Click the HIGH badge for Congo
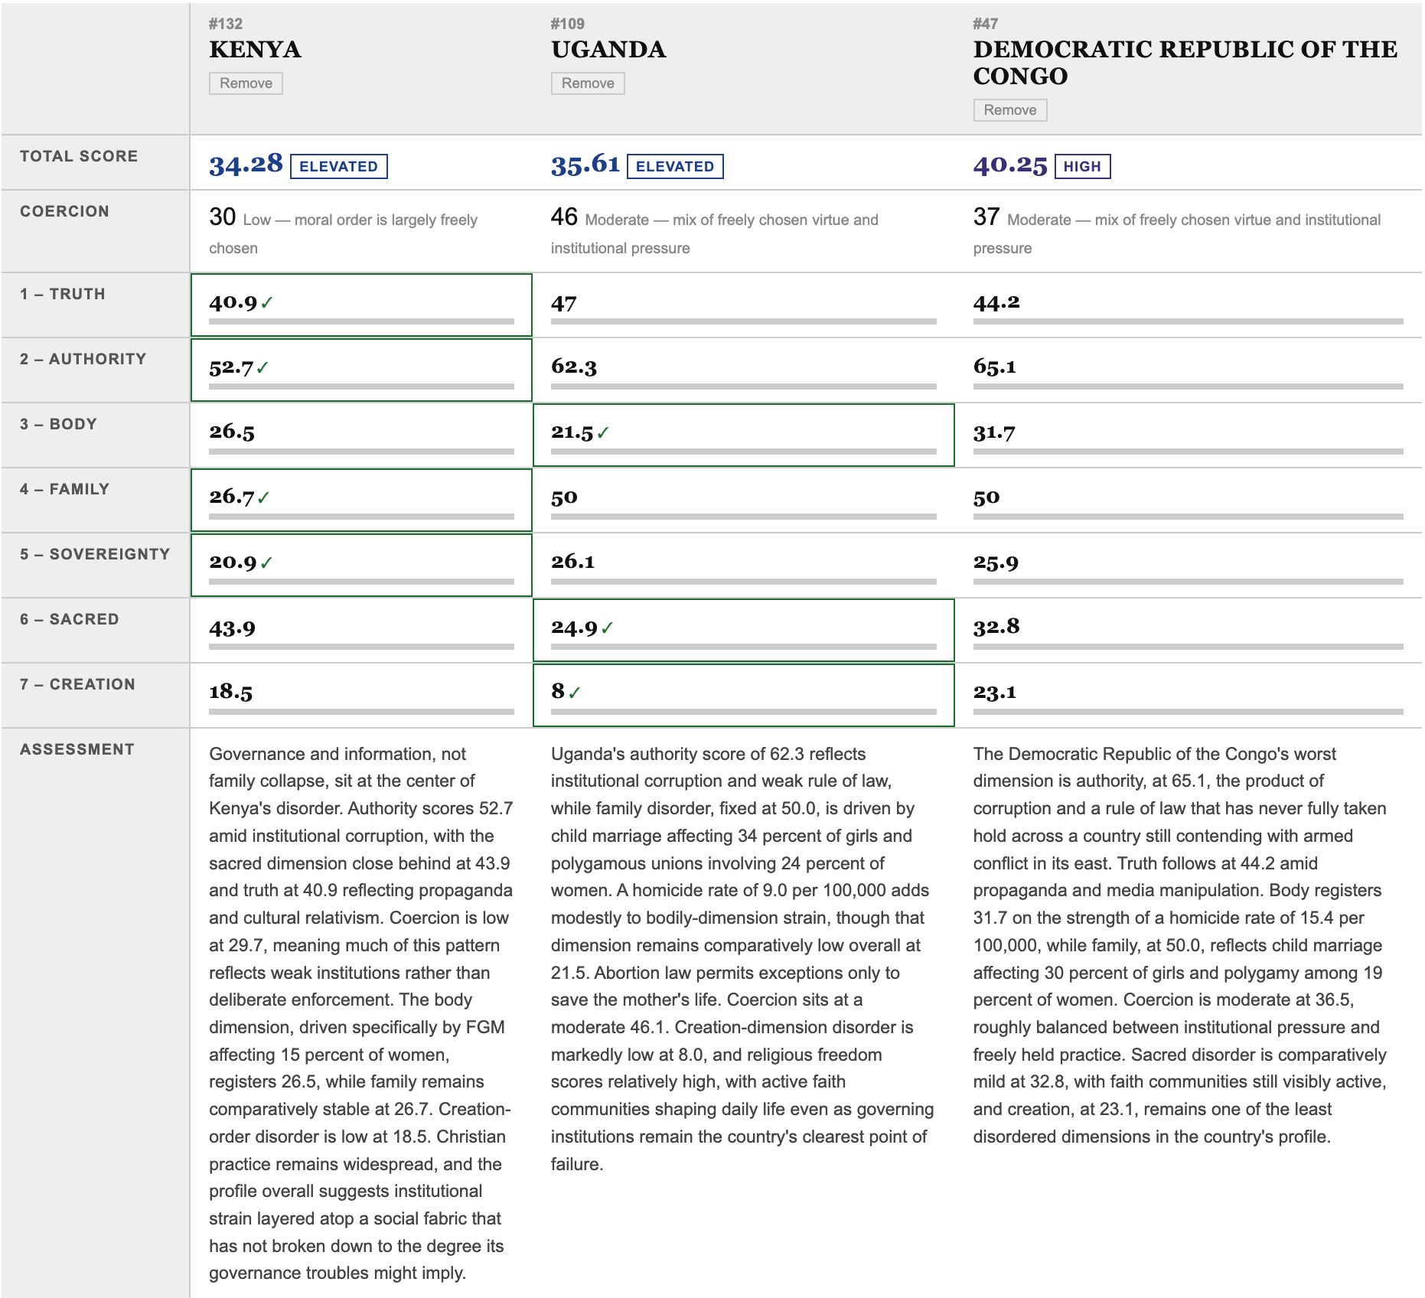The image size is (1425, 1298). [1082, 167]
